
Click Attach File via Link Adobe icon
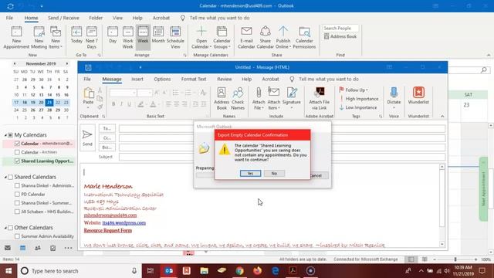[x=319, y=98]
